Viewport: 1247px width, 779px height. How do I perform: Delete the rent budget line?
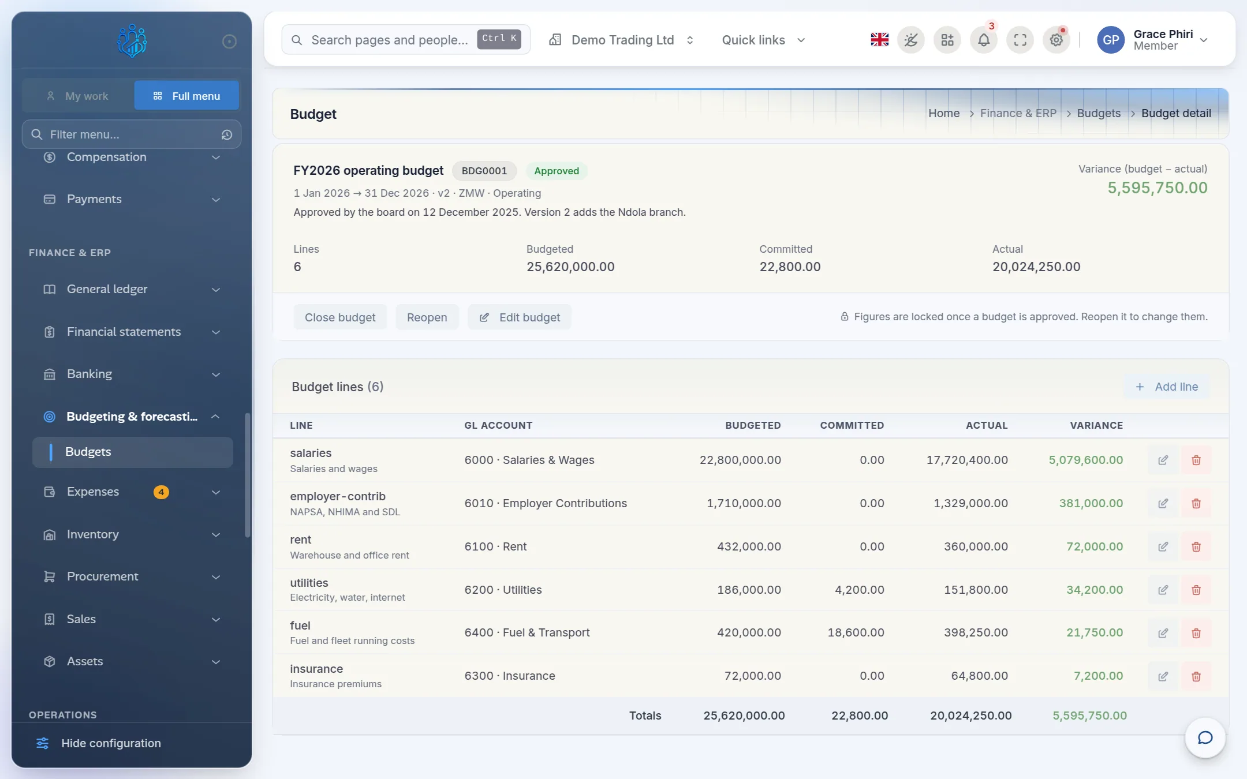pyautogui.click(x=1196, y=546)
